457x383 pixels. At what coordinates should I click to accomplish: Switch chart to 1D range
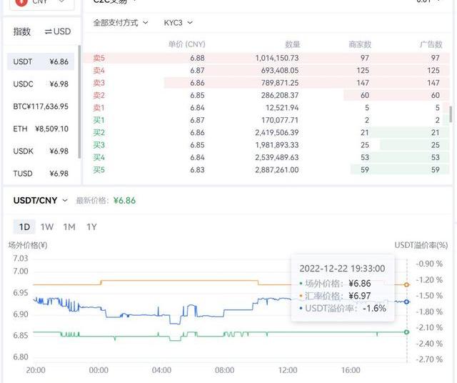(x=24, y=227)
